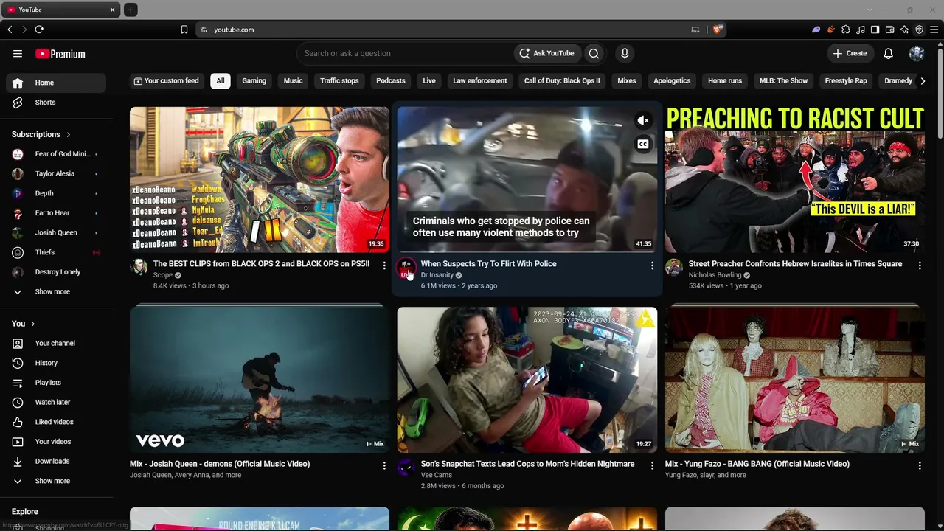
Task: Click the Black Ops clips video thumbnail
Action: click(260, 179)
